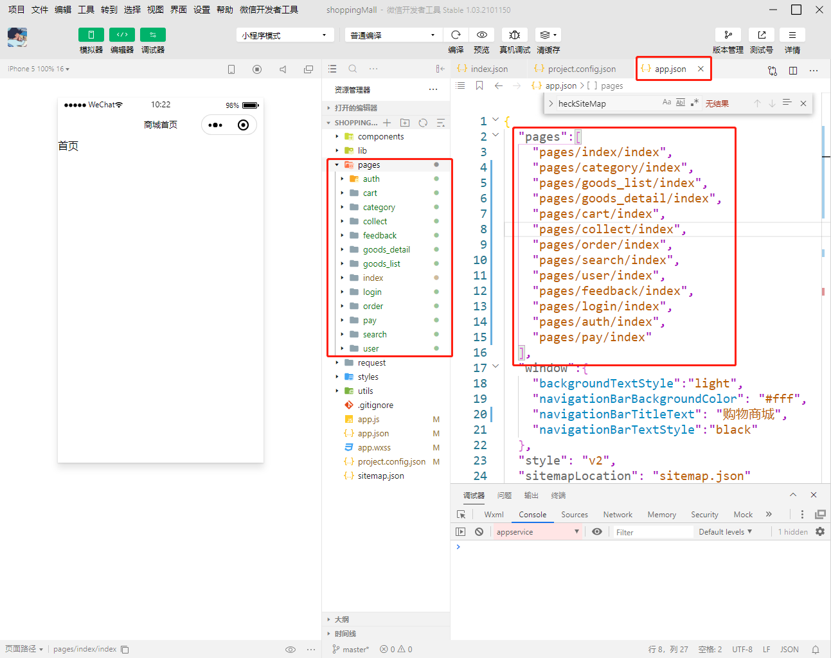Click compare changes icon in editor
Screen dimensions: 831x658
(x=773, y=70)
